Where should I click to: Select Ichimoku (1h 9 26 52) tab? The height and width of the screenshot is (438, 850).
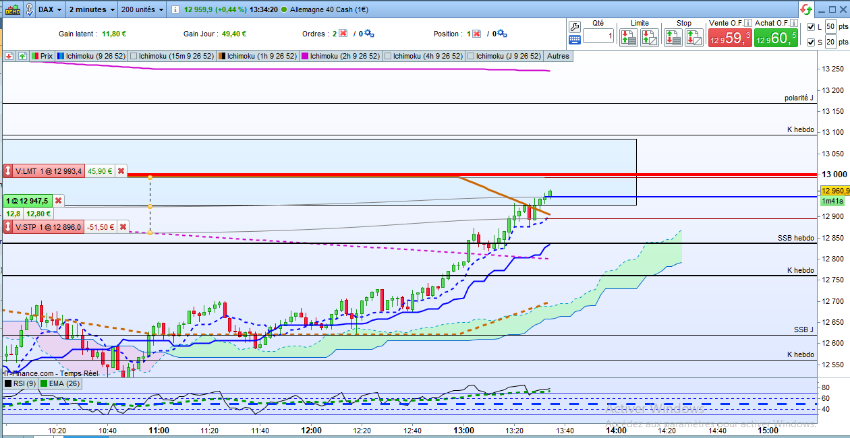coord(258,56)
